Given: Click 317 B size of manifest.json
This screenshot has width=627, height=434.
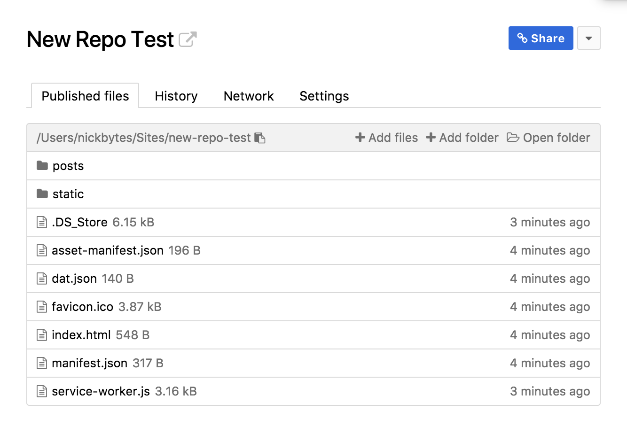Looking at the screenshot, I should [148, 363].
